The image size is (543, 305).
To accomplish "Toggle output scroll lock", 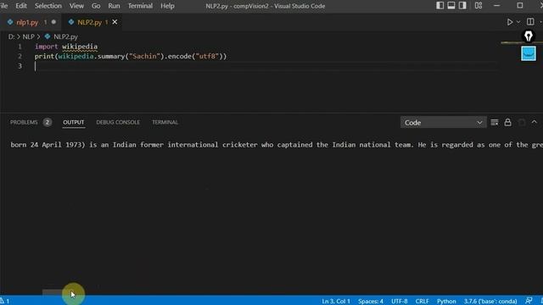I will point(507,122).
